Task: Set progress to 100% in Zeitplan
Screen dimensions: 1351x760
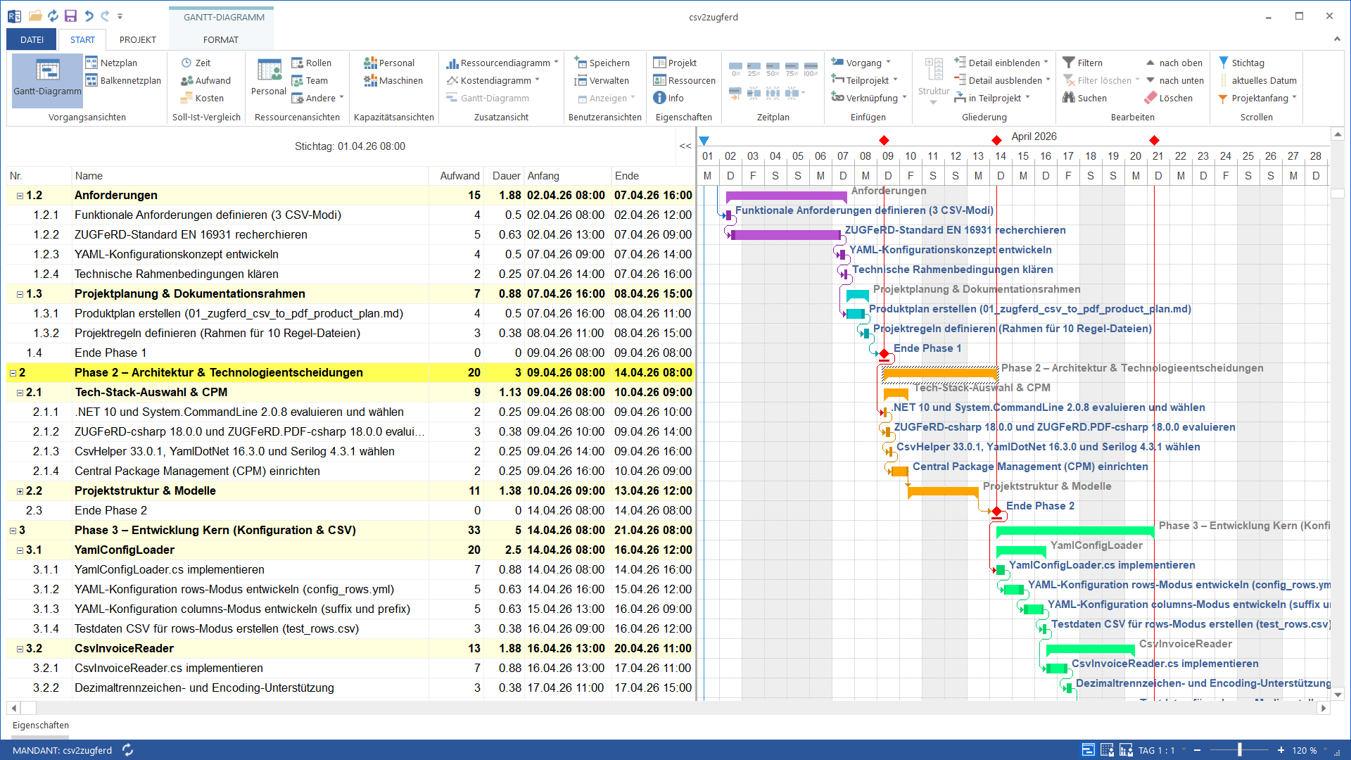Action: click(x=811, y=68)
